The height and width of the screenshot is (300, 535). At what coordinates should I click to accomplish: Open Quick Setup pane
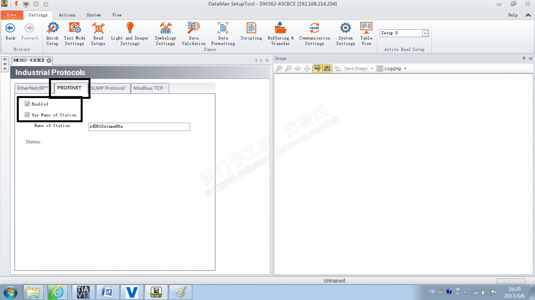pyautogui.click(x=52, y=34)
